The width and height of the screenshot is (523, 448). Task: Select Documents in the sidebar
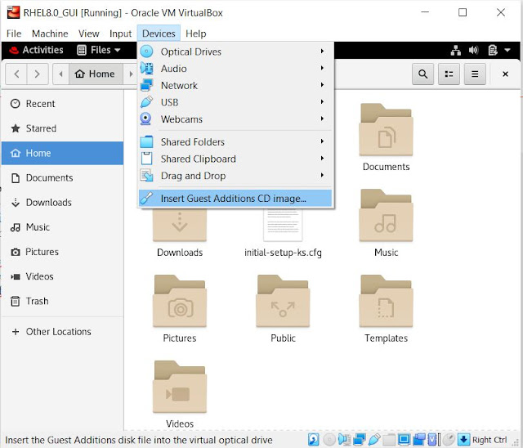[x=62, y=177]
